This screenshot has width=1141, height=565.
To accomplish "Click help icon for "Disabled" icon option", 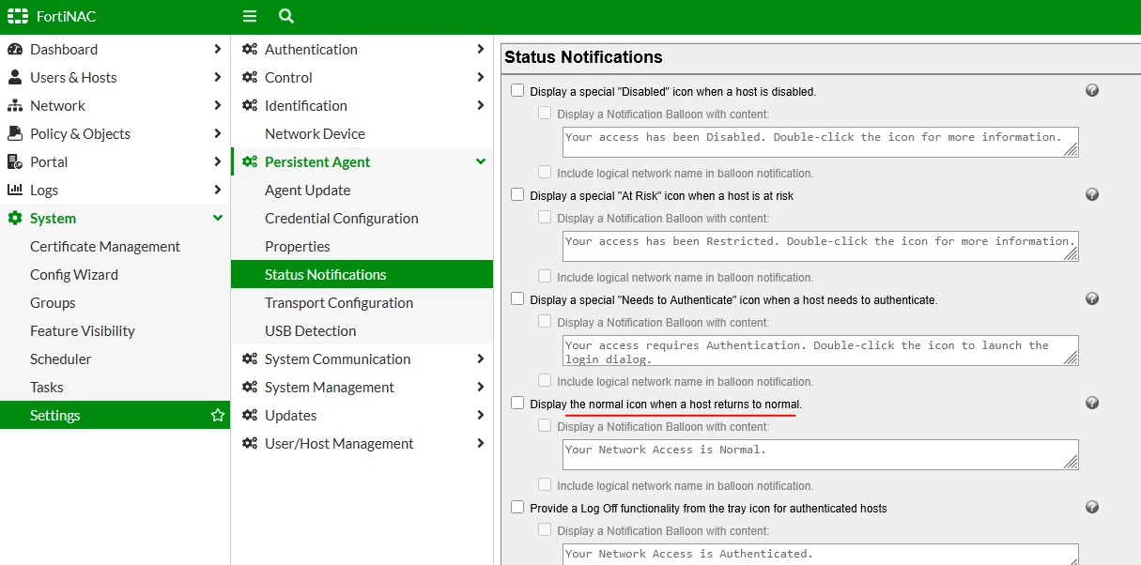I will (x=1092, y=90).
